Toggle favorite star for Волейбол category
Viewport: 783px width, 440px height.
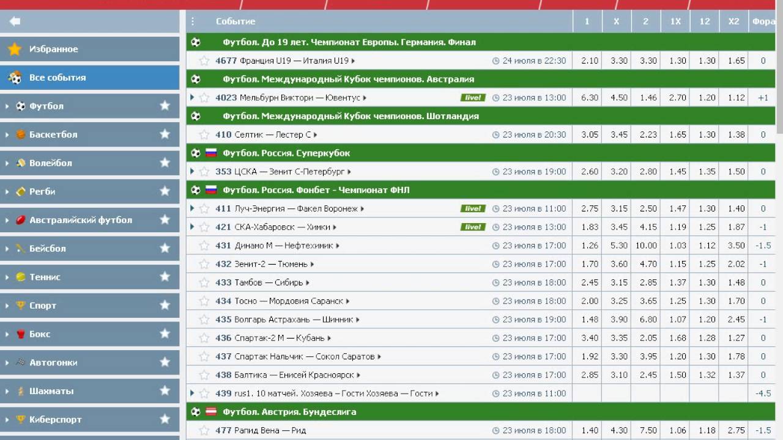tap(165, 163)
